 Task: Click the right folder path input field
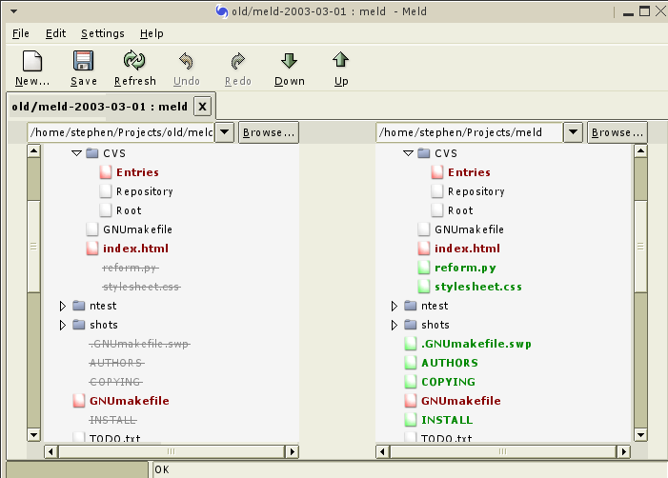coord(470,132)
